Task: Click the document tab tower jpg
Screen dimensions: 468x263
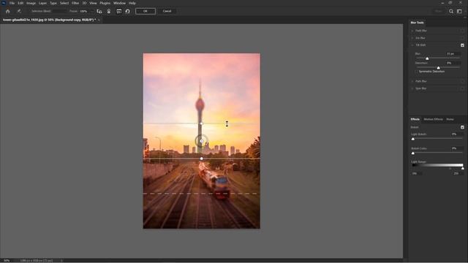Action: pyautogui.click(x=49, y=20)
